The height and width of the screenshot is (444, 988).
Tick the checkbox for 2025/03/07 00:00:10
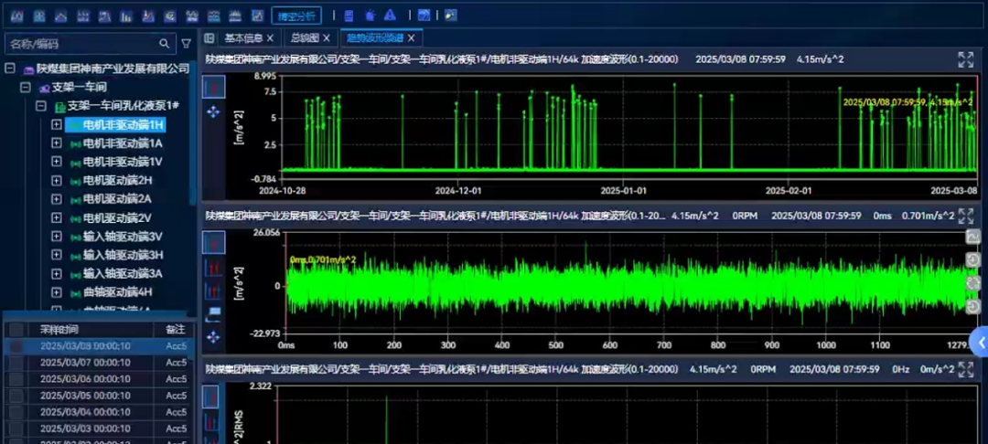pyautogui.click(x=16, y=363)
